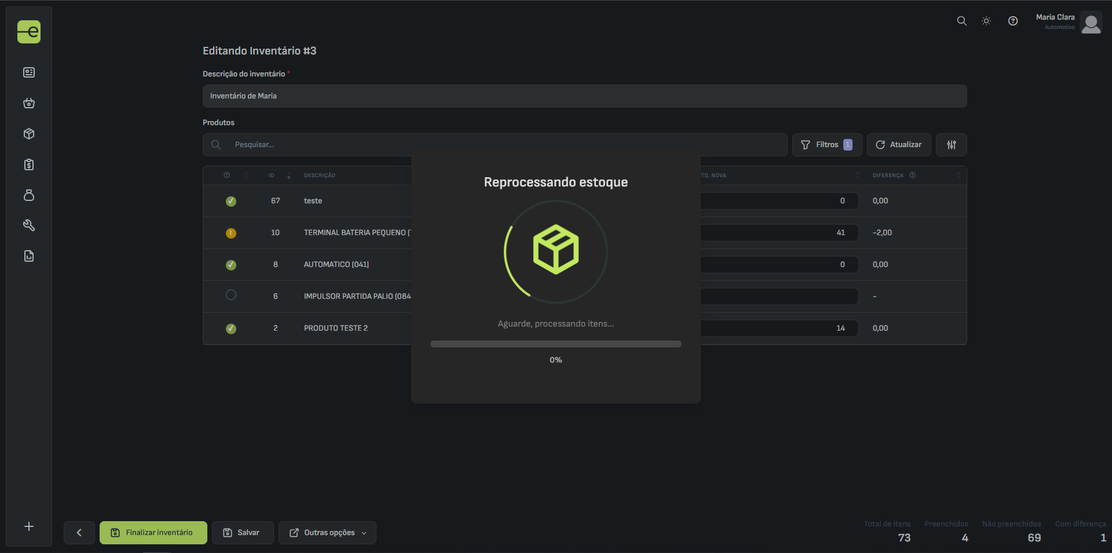Toggle status circle for IMPULSOR PARTIDA PALIO
This screenshot has height=553, width=1112.
tap(231, 295)
